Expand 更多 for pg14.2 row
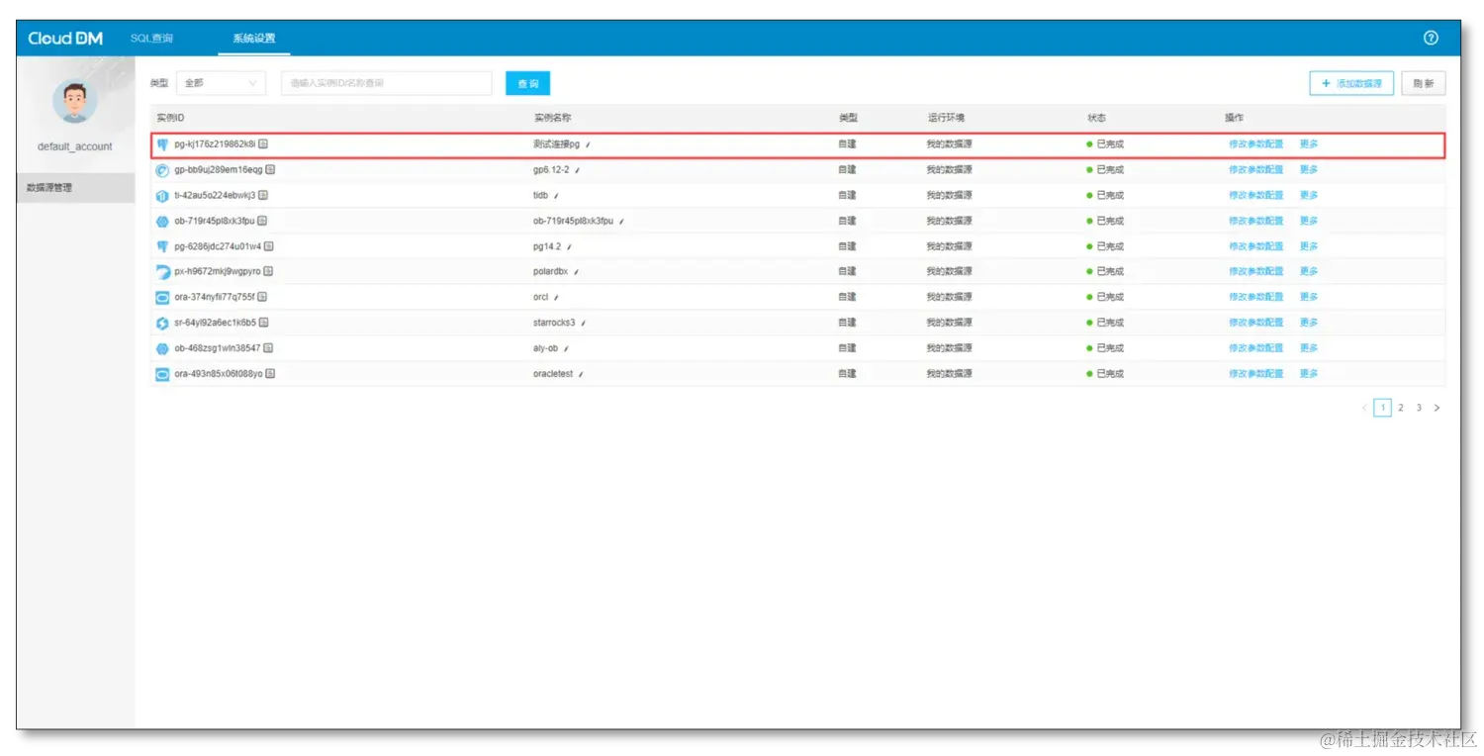This screenshot has width=1484, height=756. click(1308, 246)
